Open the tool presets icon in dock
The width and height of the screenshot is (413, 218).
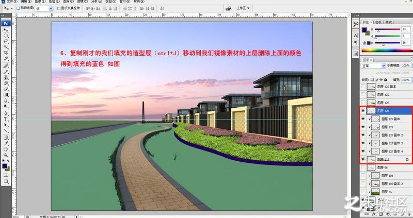coord(356,24)
